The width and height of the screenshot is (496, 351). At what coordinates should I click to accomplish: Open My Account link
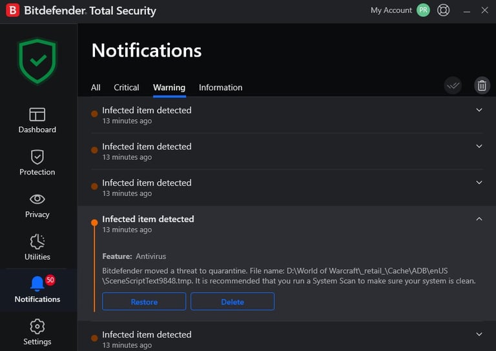point(391,10)
